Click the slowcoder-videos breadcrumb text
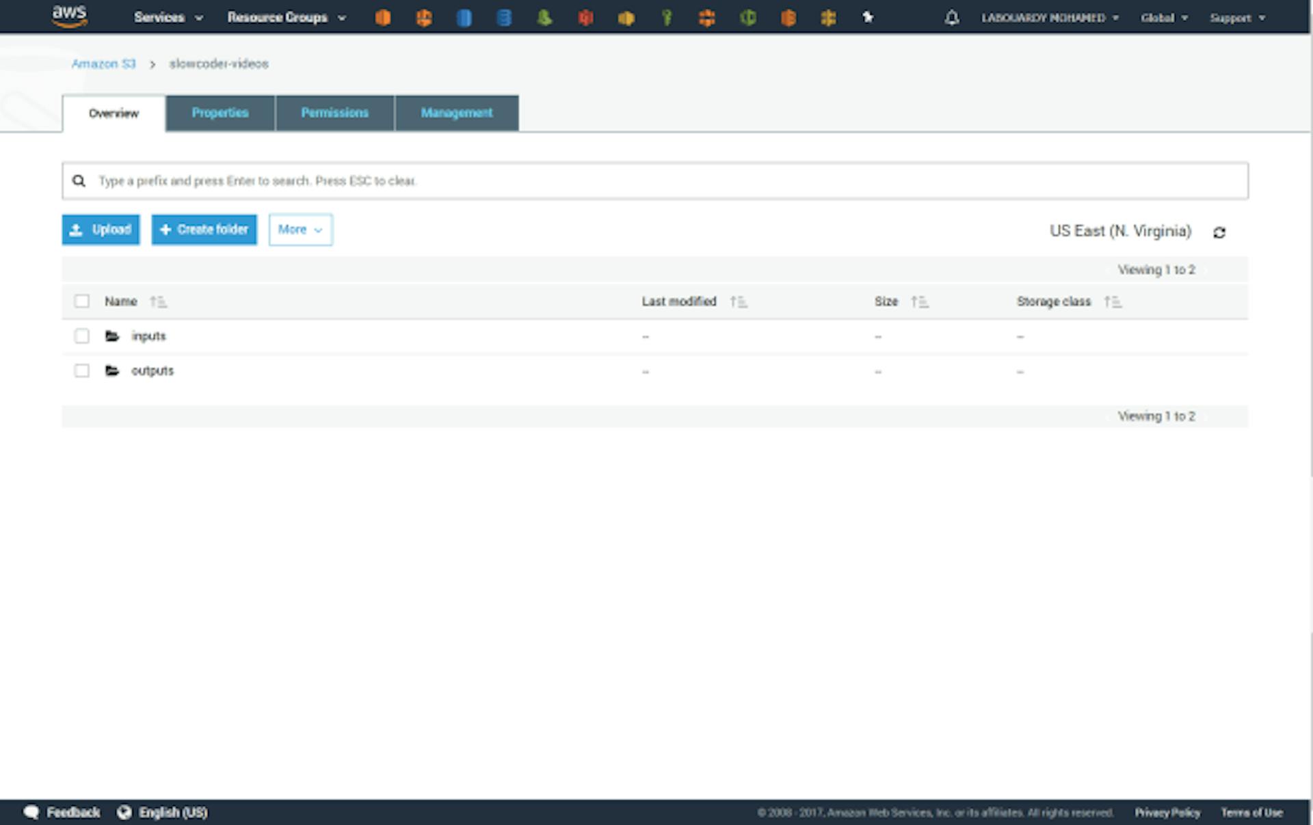 point(219,64)
